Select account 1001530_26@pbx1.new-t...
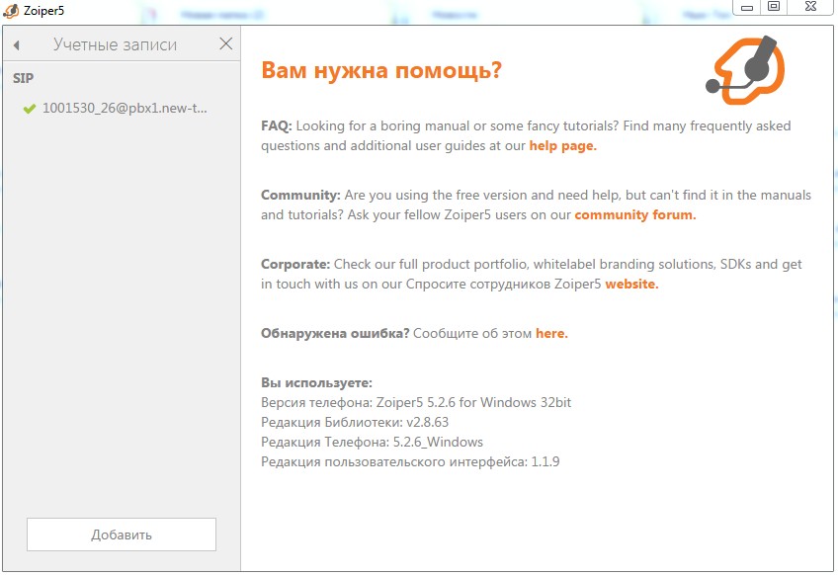 [x=125, y=109]
